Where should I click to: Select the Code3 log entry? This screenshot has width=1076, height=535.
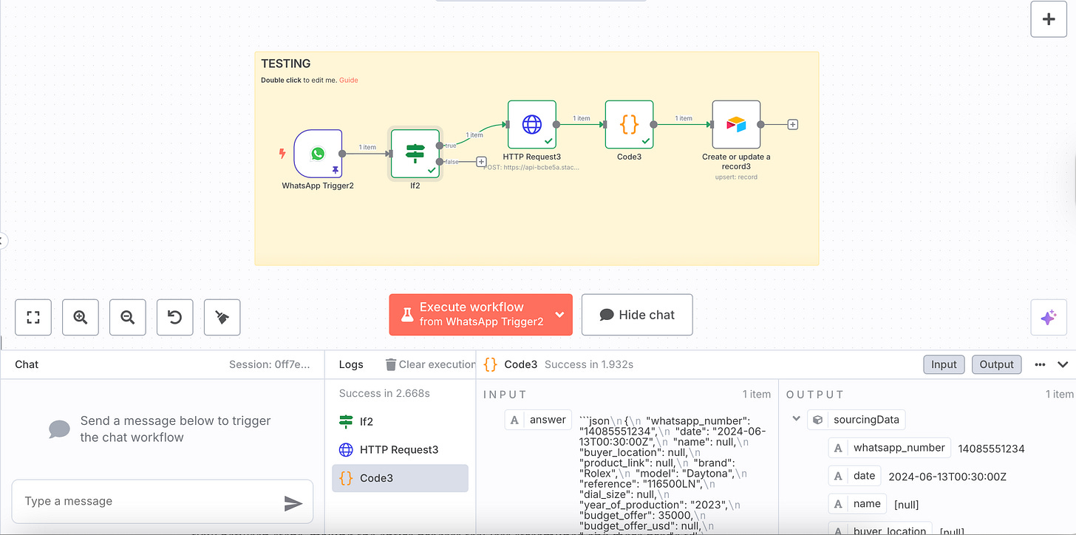click(x=400, y=478)
